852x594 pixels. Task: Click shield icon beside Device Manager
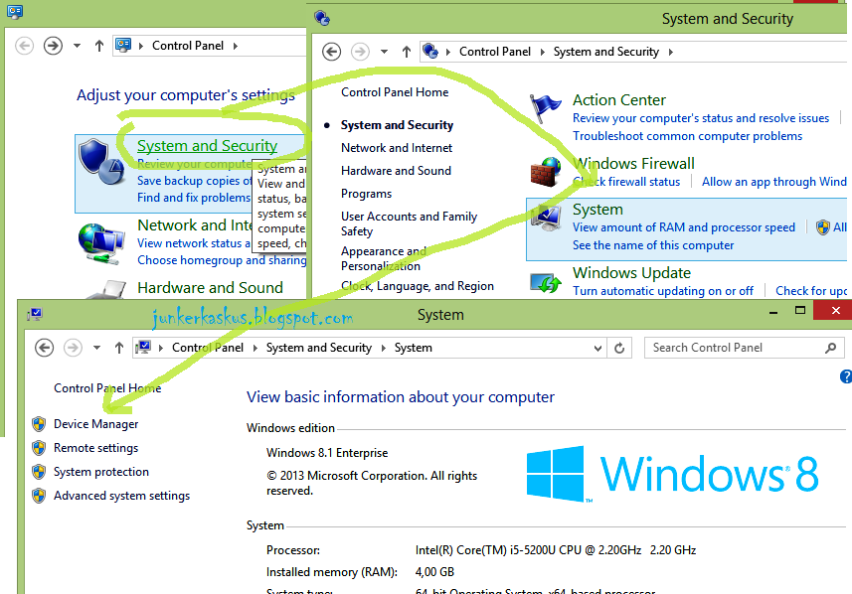click(39, 424)
